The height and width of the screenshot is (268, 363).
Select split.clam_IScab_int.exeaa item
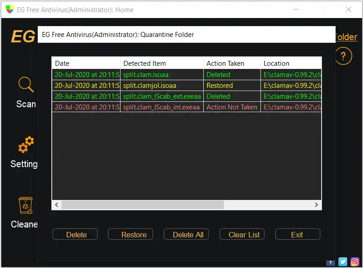162,107
